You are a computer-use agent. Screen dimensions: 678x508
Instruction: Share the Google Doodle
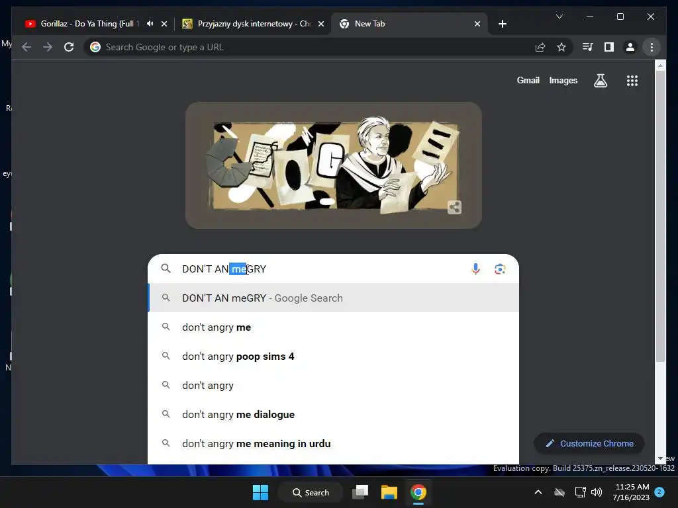tap(454, 207)
